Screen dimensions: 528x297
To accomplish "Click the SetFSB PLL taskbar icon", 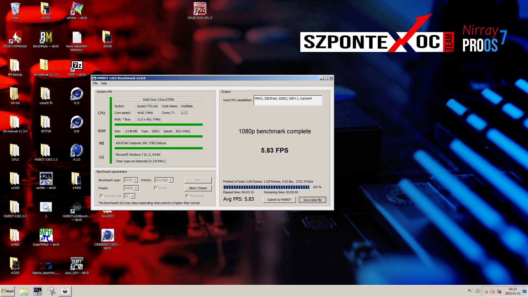I will [38, 291].
